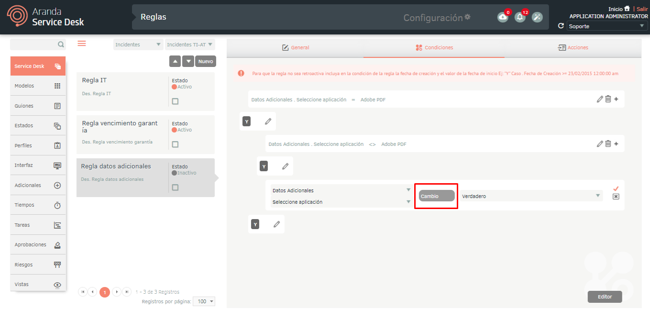Delete first condition with trash icon
Viewport: 650px width, 309px height.
(x=608, y=99)
